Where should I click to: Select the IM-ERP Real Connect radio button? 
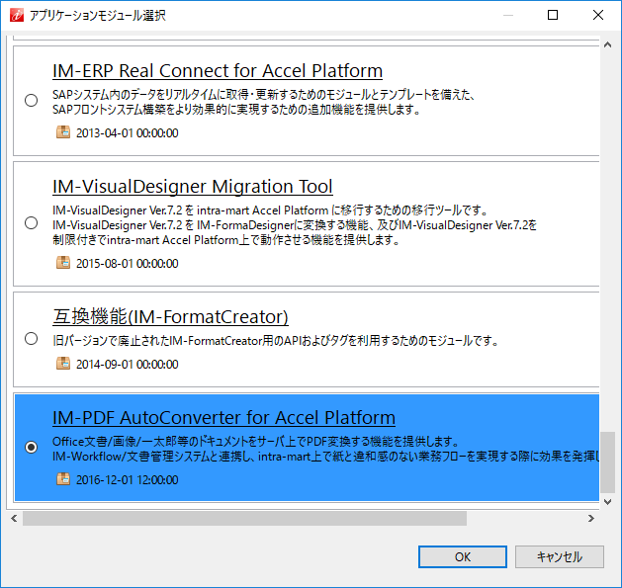click(31, 101)
